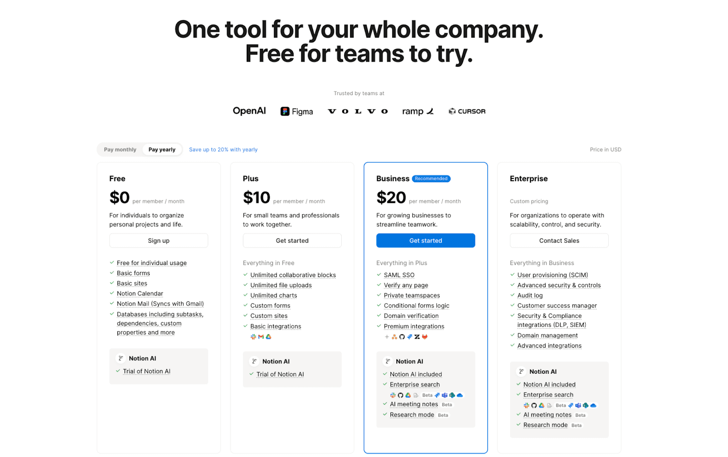Contact Sales for the Enterprise plan
The height and width of the screenshot is (457, 728).
(x=559, y=240)
